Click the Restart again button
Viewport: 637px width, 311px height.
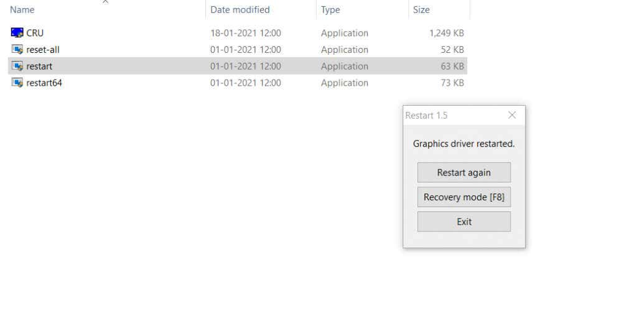point(464,172)
